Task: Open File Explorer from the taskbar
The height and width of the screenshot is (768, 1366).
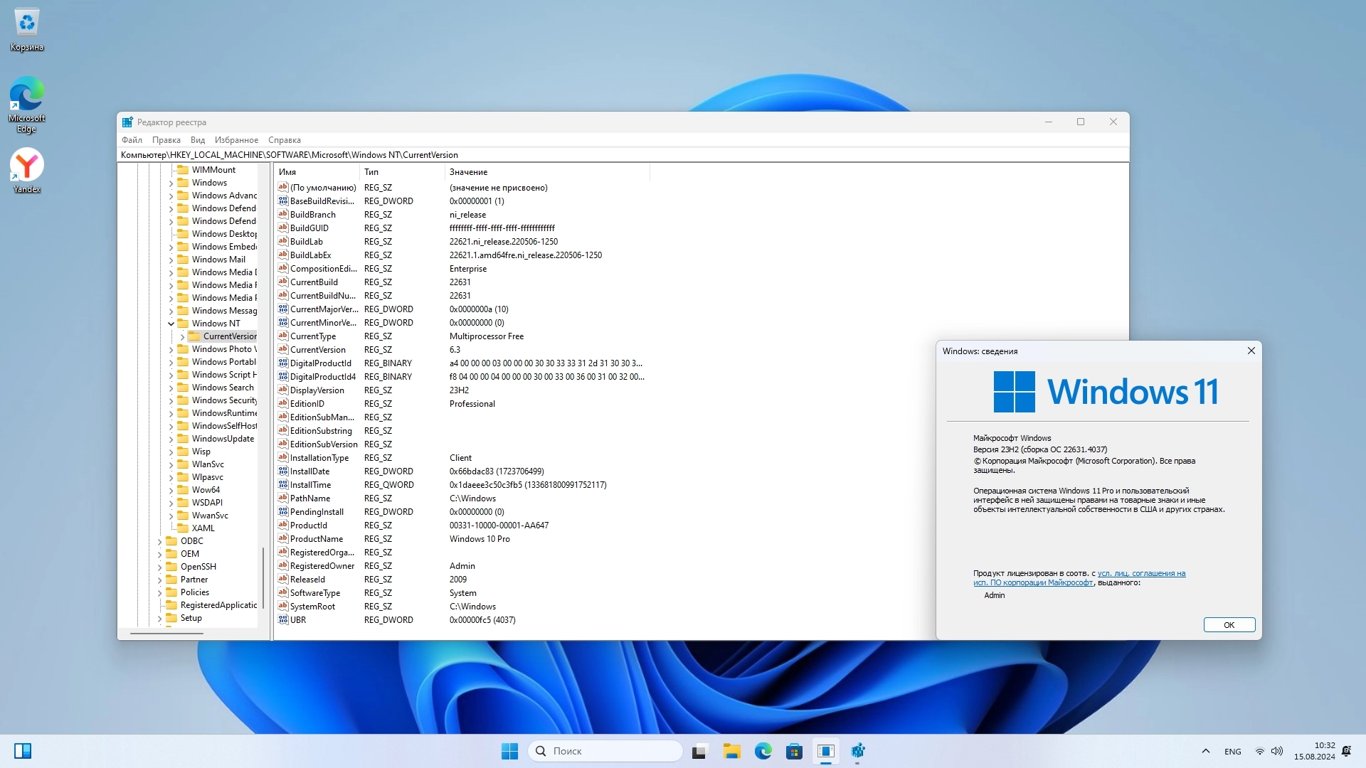Action: (731, 751)
